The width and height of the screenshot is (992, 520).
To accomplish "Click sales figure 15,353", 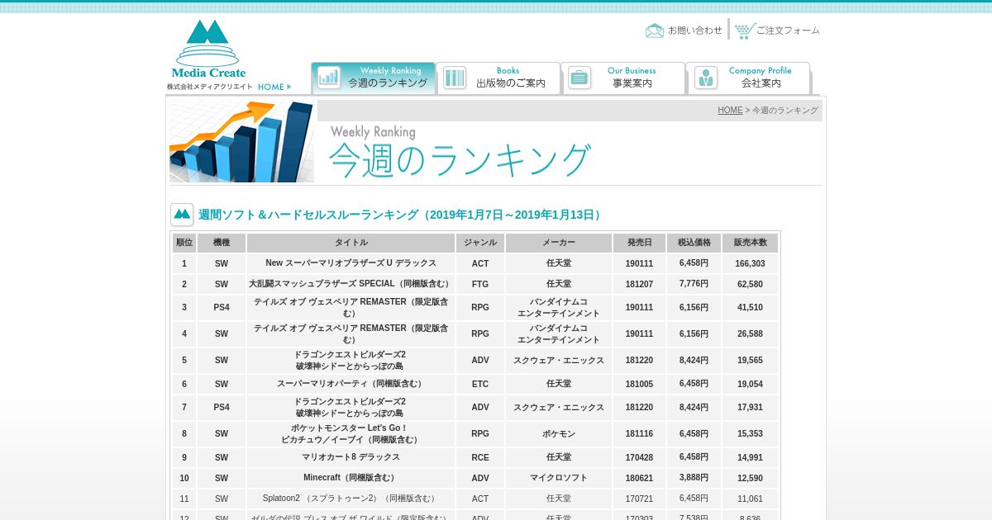I will coord(751,434).
